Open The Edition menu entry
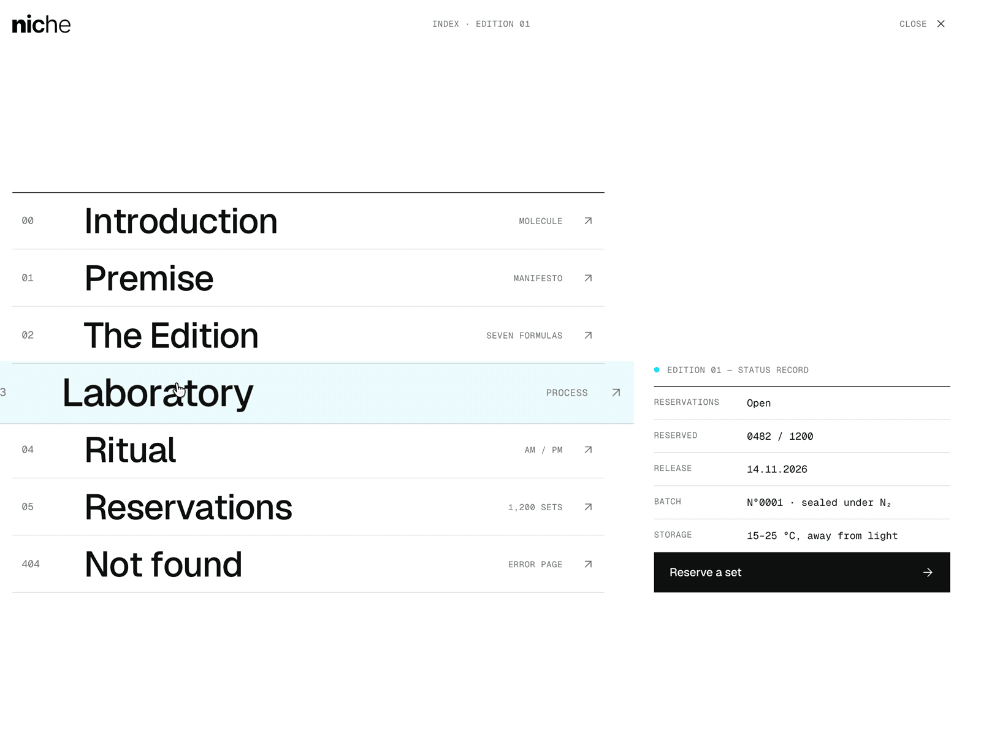 point(308,336)
